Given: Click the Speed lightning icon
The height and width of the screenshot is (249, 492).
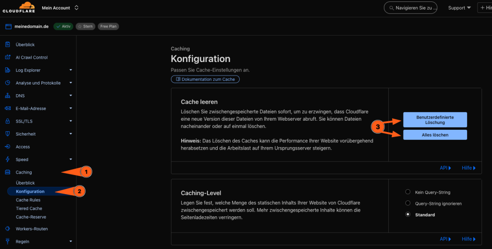Looking at the screenshot, I should 8,160.
